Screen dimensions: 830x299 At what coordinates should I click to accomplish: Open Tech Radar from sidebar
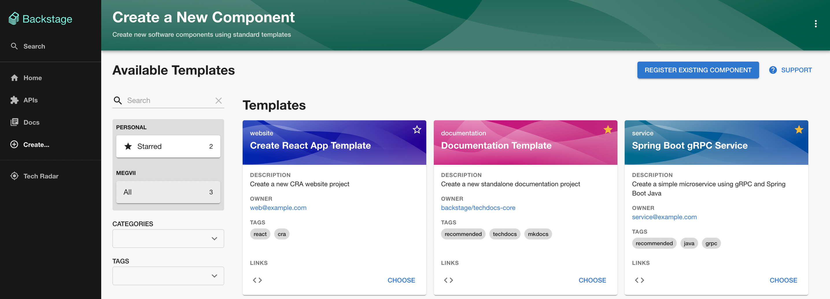(x=40, y=176)
